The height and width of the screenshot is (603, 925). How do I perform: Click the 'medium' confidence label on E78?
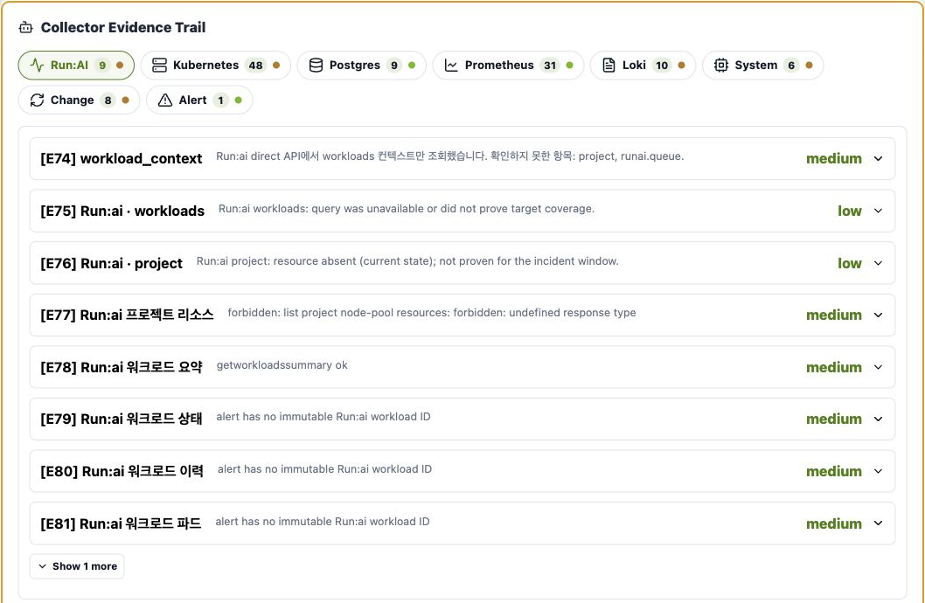point(833,367)
